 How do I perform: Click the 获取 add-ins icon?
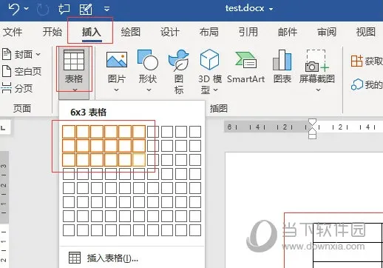(356, 61)
